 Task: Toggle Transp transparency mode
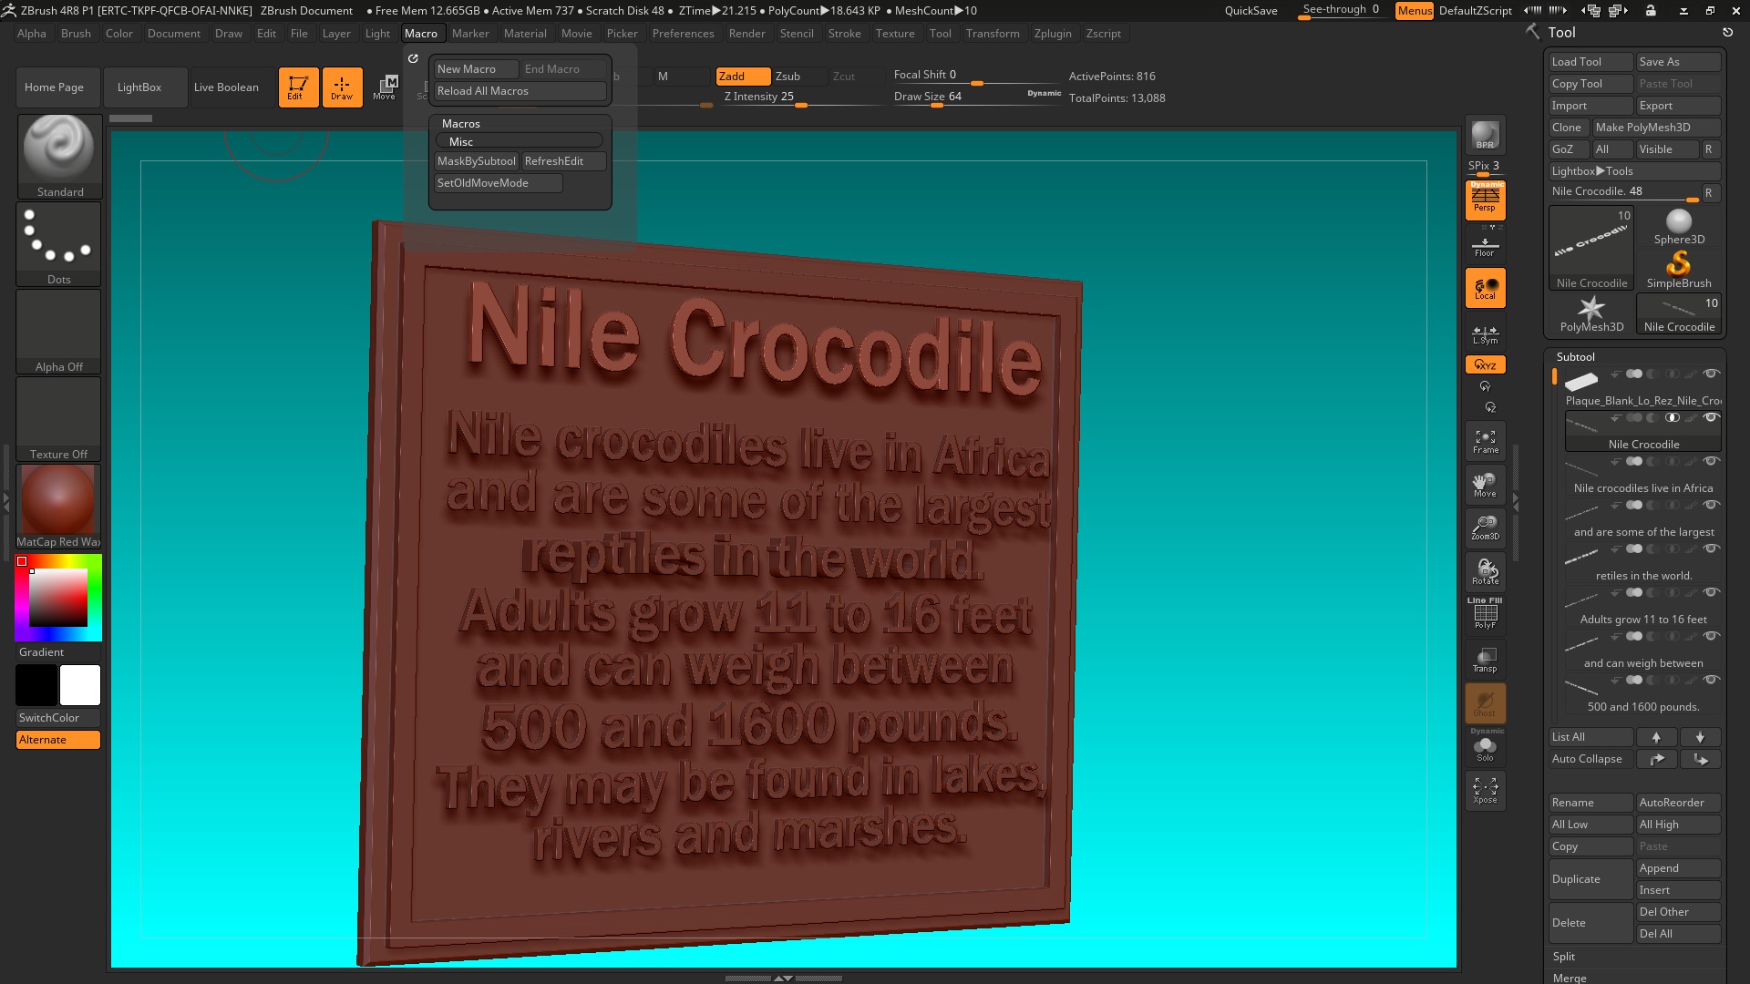click(1485, 659)
